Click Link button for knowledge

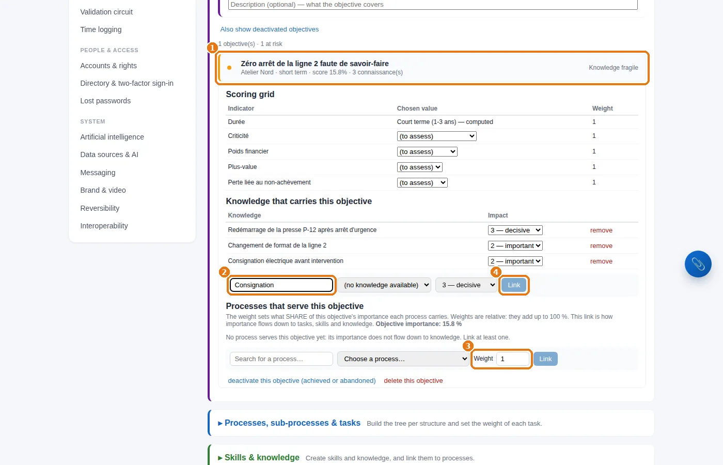pyautogui.click(x=514, y=285)
